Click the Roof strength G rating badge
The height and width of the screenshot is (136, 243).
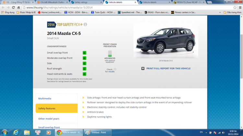85,69
